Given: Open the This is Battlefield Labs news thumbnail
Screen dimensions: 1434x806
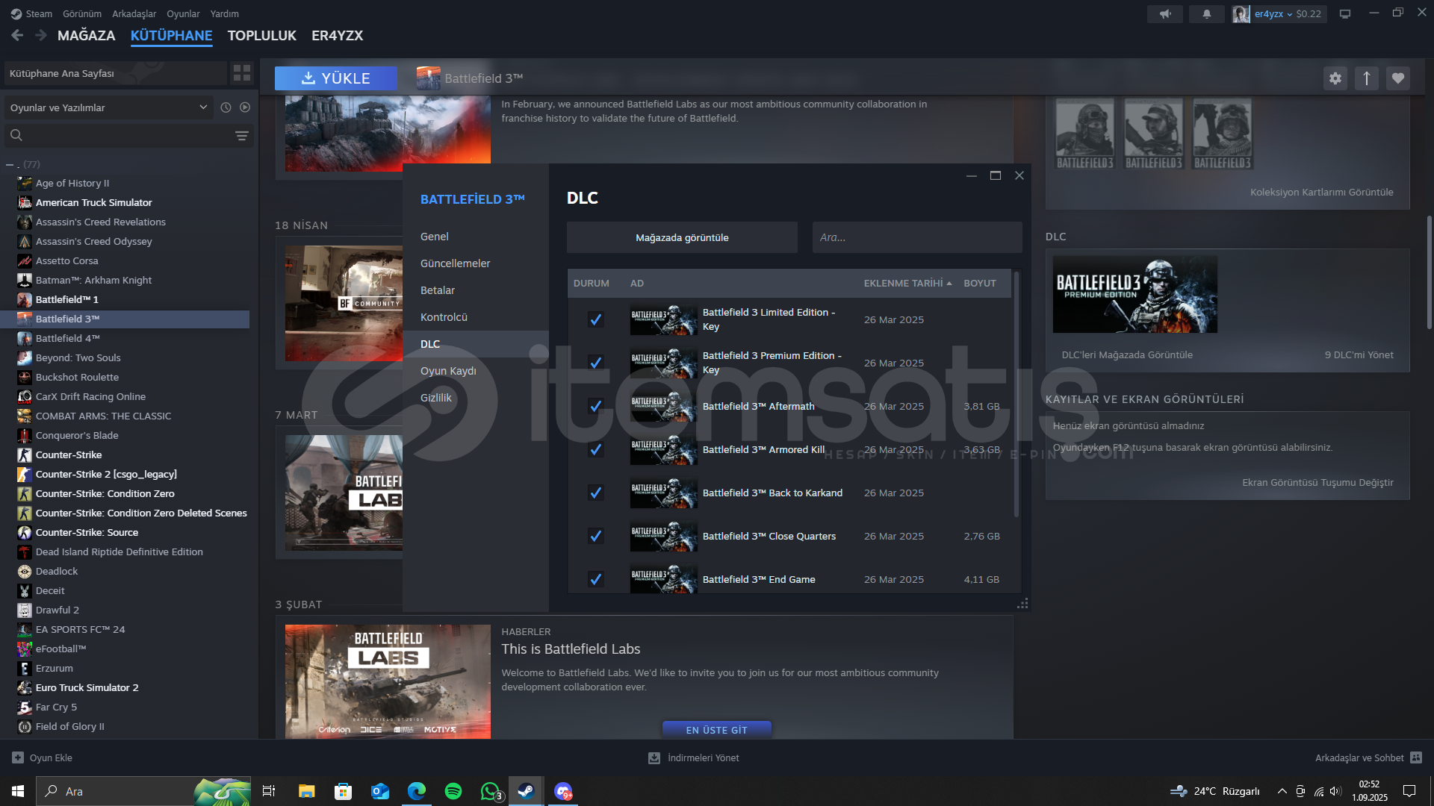Looking at the screenshot, I should [388, 681].
